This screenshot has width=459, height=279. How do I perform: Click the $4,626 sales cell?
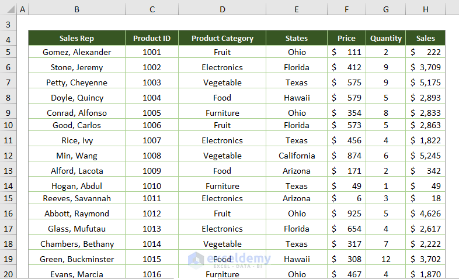coord(425,213)
